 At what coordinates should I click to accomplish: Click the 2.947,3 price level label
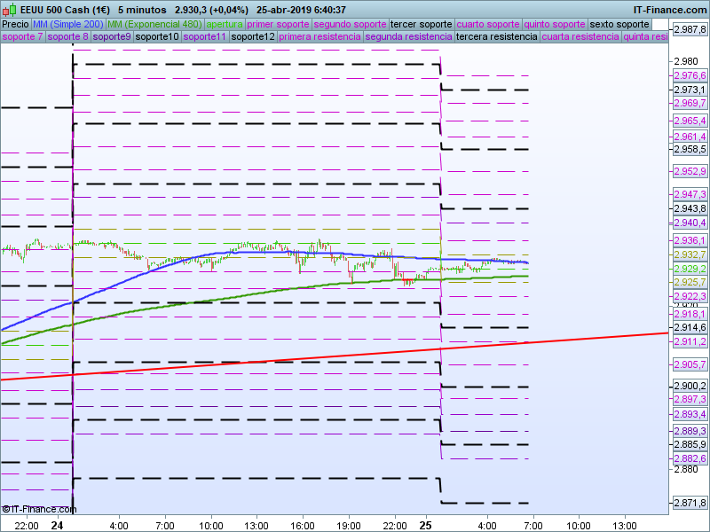coord(690,194)
